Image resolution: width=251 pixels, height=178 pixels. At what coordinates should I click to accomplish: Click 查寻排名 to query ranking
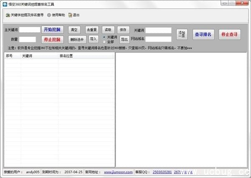click(x=203, y=34)
